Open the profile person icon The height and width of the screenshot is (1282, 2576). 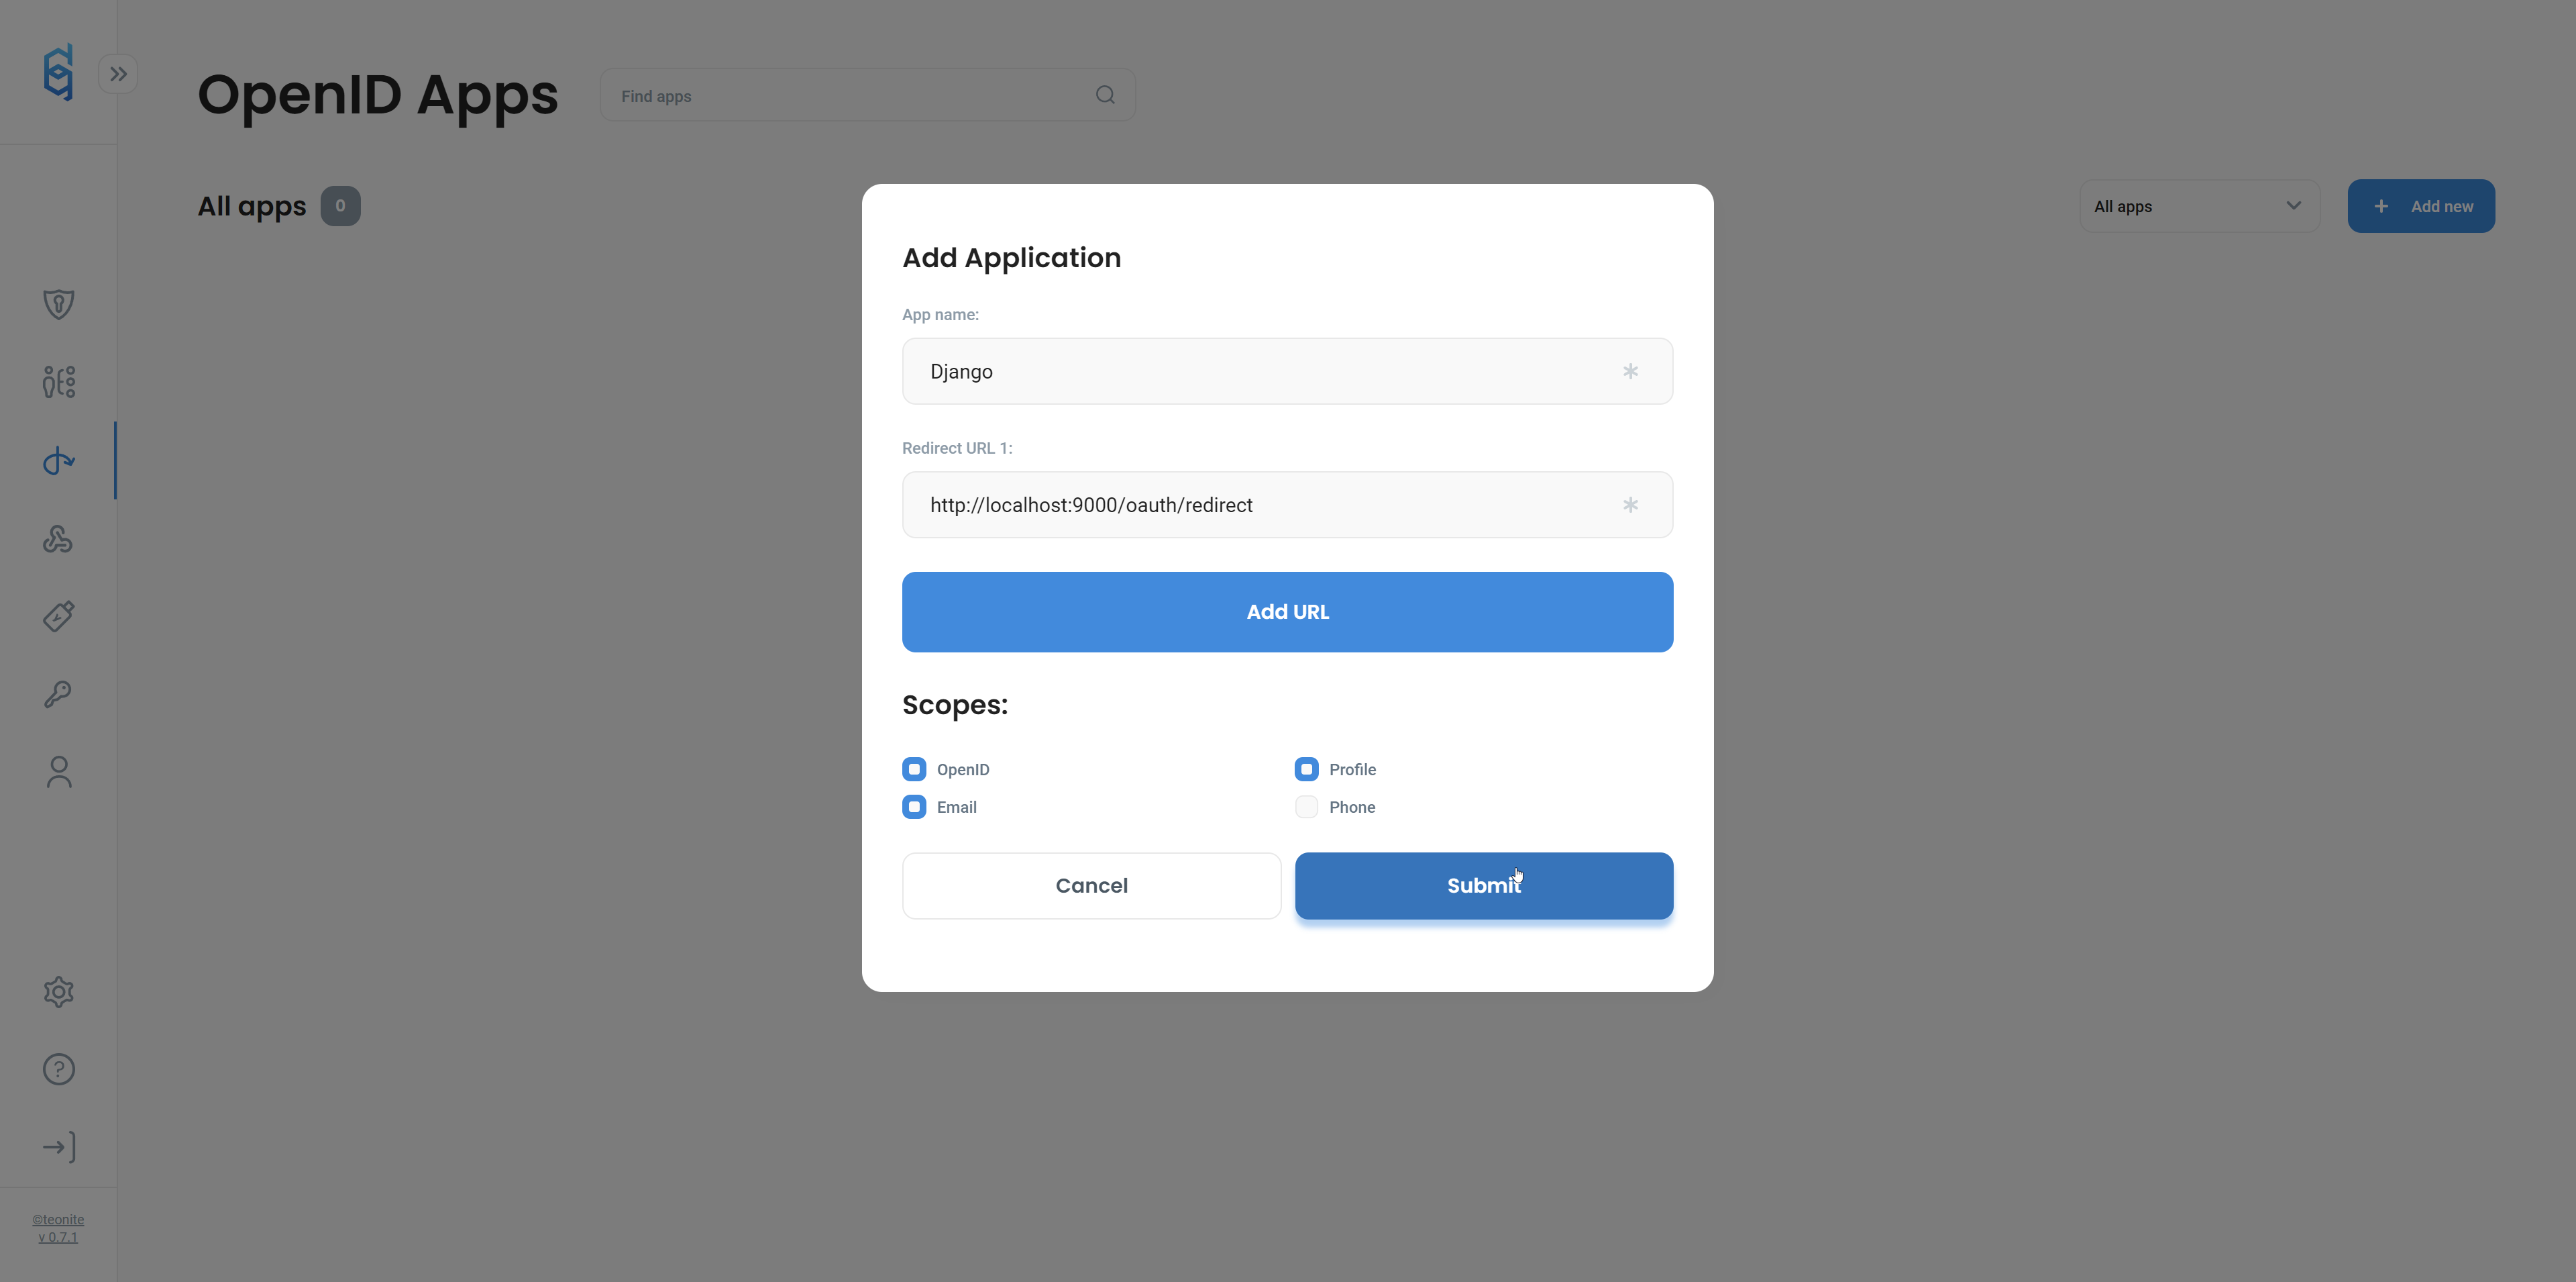point(58,772)
